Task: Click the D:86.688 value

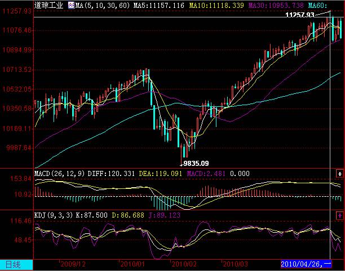Action: click(128, 215)
